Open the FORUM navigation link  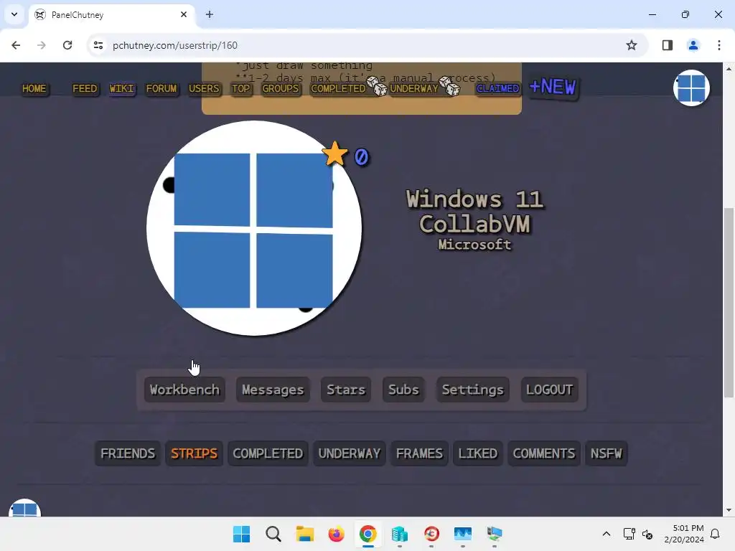coord(161,88)
